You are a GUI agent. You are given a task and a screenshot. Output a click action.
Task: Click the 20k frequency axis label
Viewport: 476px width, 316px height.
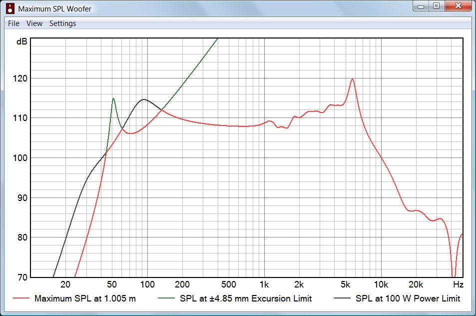416,284
